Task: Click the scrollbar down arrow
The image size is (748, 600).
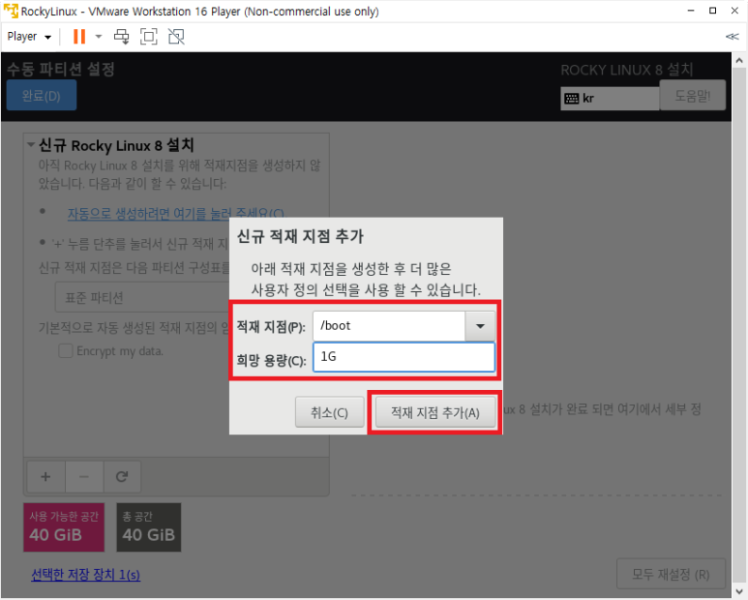Action: pos(739,591)
